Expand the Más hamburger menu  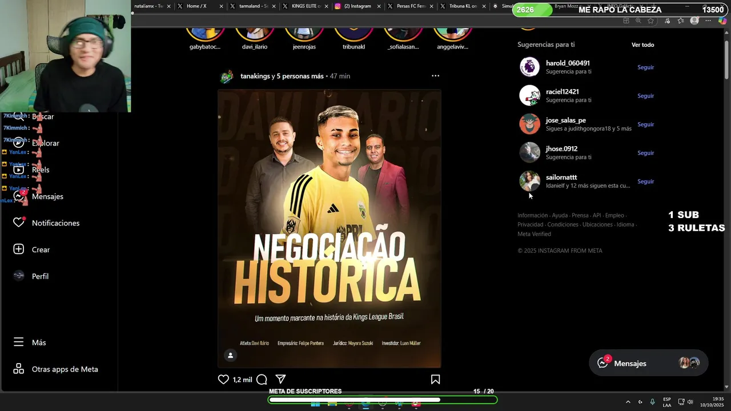pos(19,342)
